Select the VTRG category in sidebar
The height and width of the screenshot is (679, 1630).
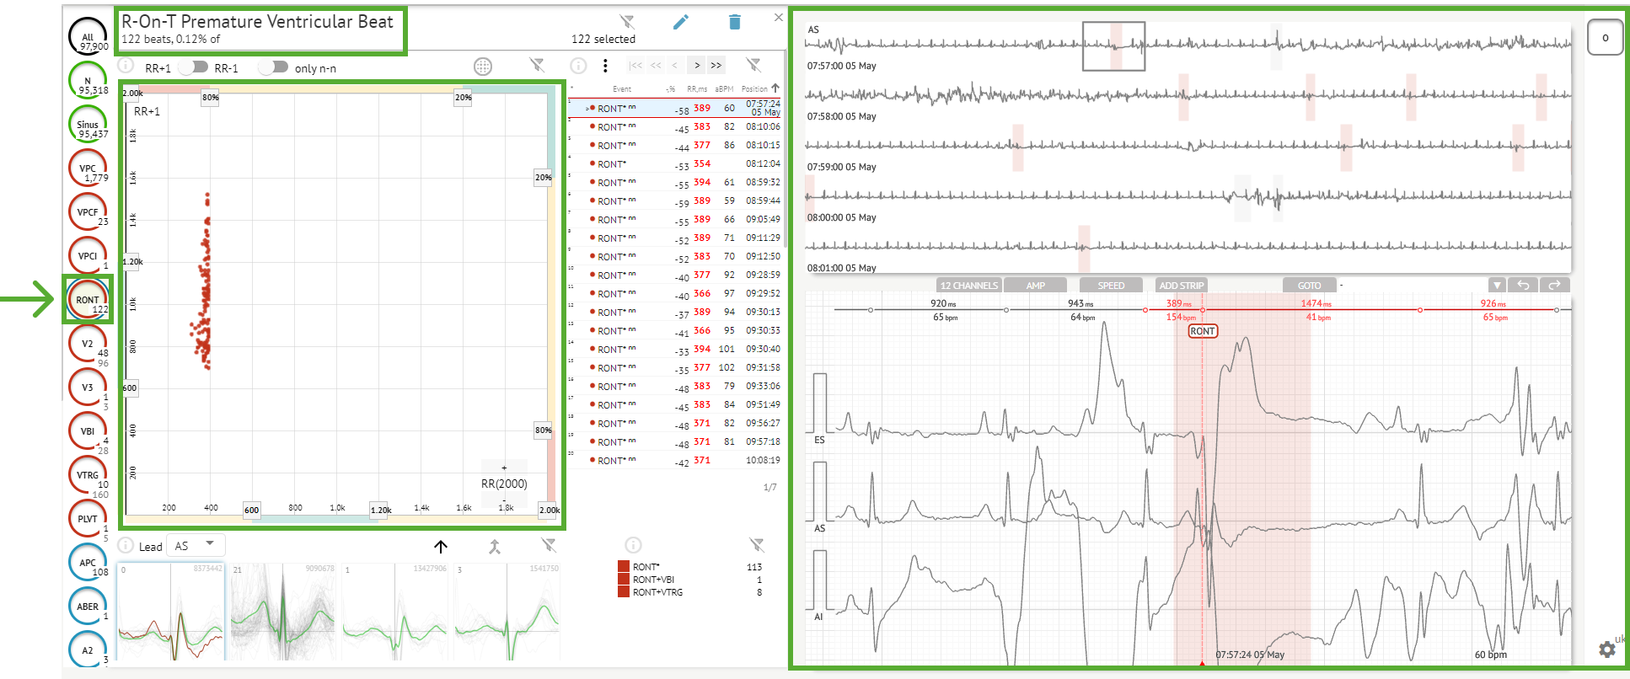[88, 475]
